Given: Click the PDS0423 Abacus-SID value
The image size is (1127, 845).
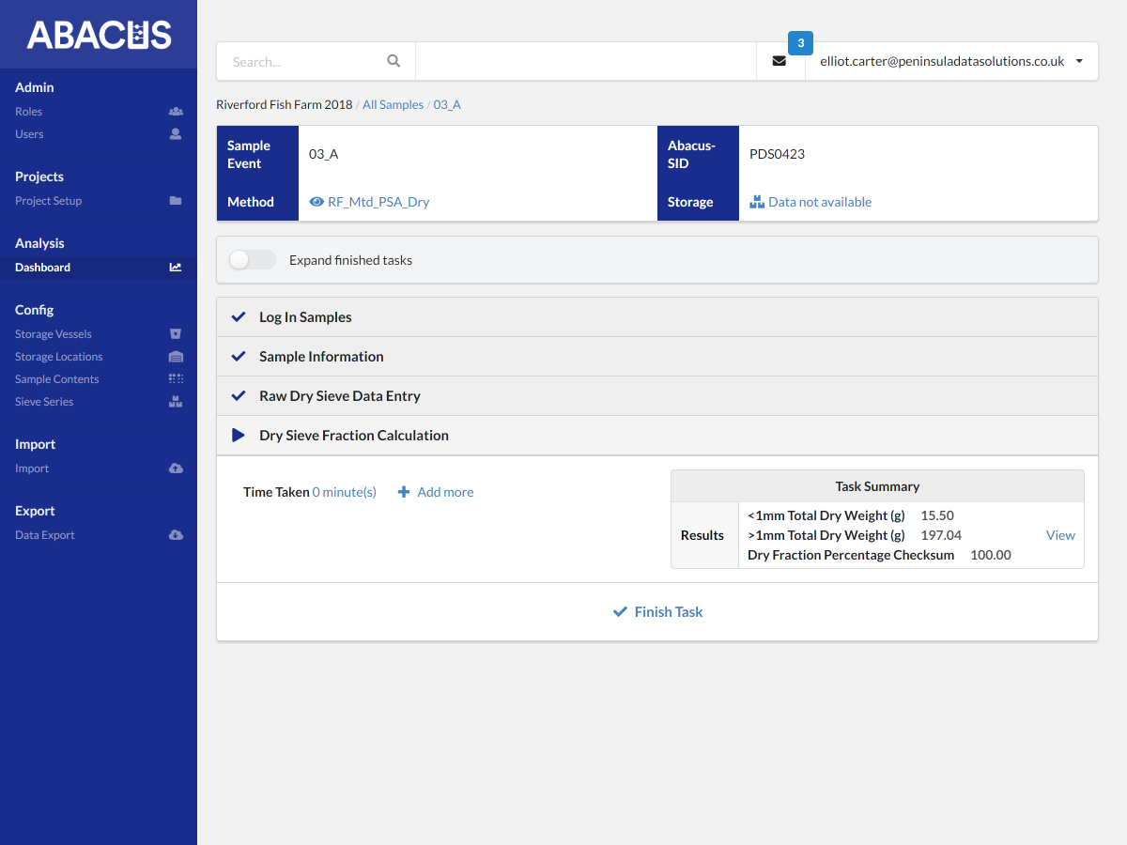Looking at the screenshot, I should (x=777, y=154).
